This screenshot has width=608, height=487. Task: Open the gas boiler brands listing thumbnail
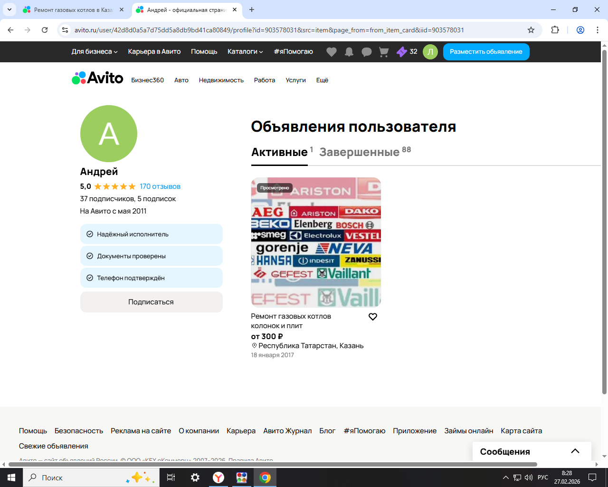point(316,243)
